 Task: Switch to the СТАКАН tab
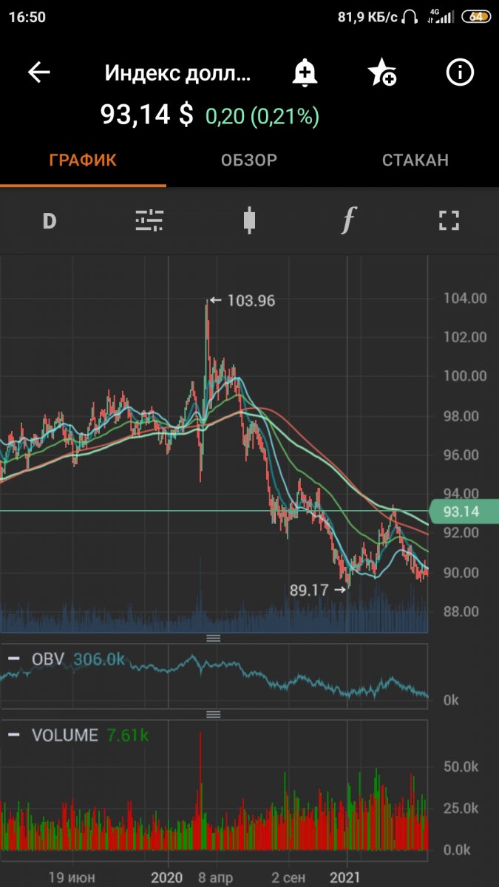pos(415,160)
